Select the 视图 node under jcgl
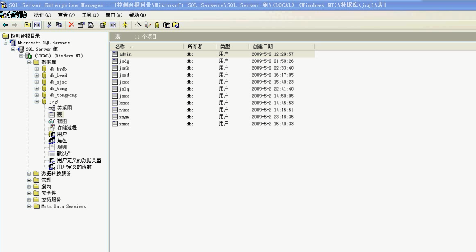Image resolution: width=476 pixels, height=252 pixels. (x=62, y=121)
